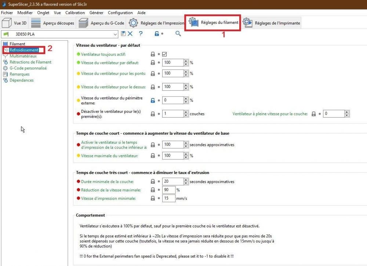The height and width of the screenshot is (266, 367).
Task: Click the ventilateur pour le dessus value field
Action: click(173, 87)
